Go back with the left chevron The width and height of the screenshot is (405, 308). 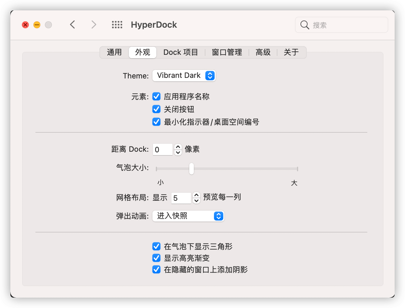pyautogui.click(x=73, y=25)
